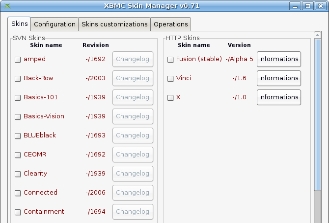Viewport: 329px width, 223px height.
Task: Click the Clearity skin name
Action: click(35, 174)
